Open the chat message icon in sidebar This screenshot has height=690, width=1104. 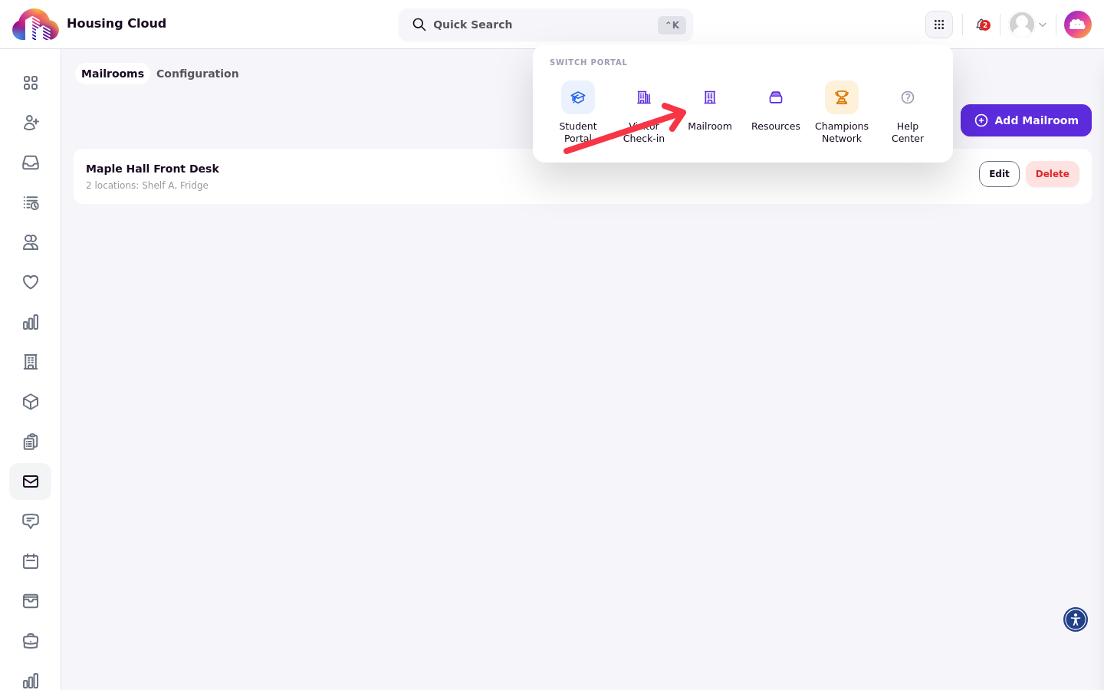pos(31,521)
